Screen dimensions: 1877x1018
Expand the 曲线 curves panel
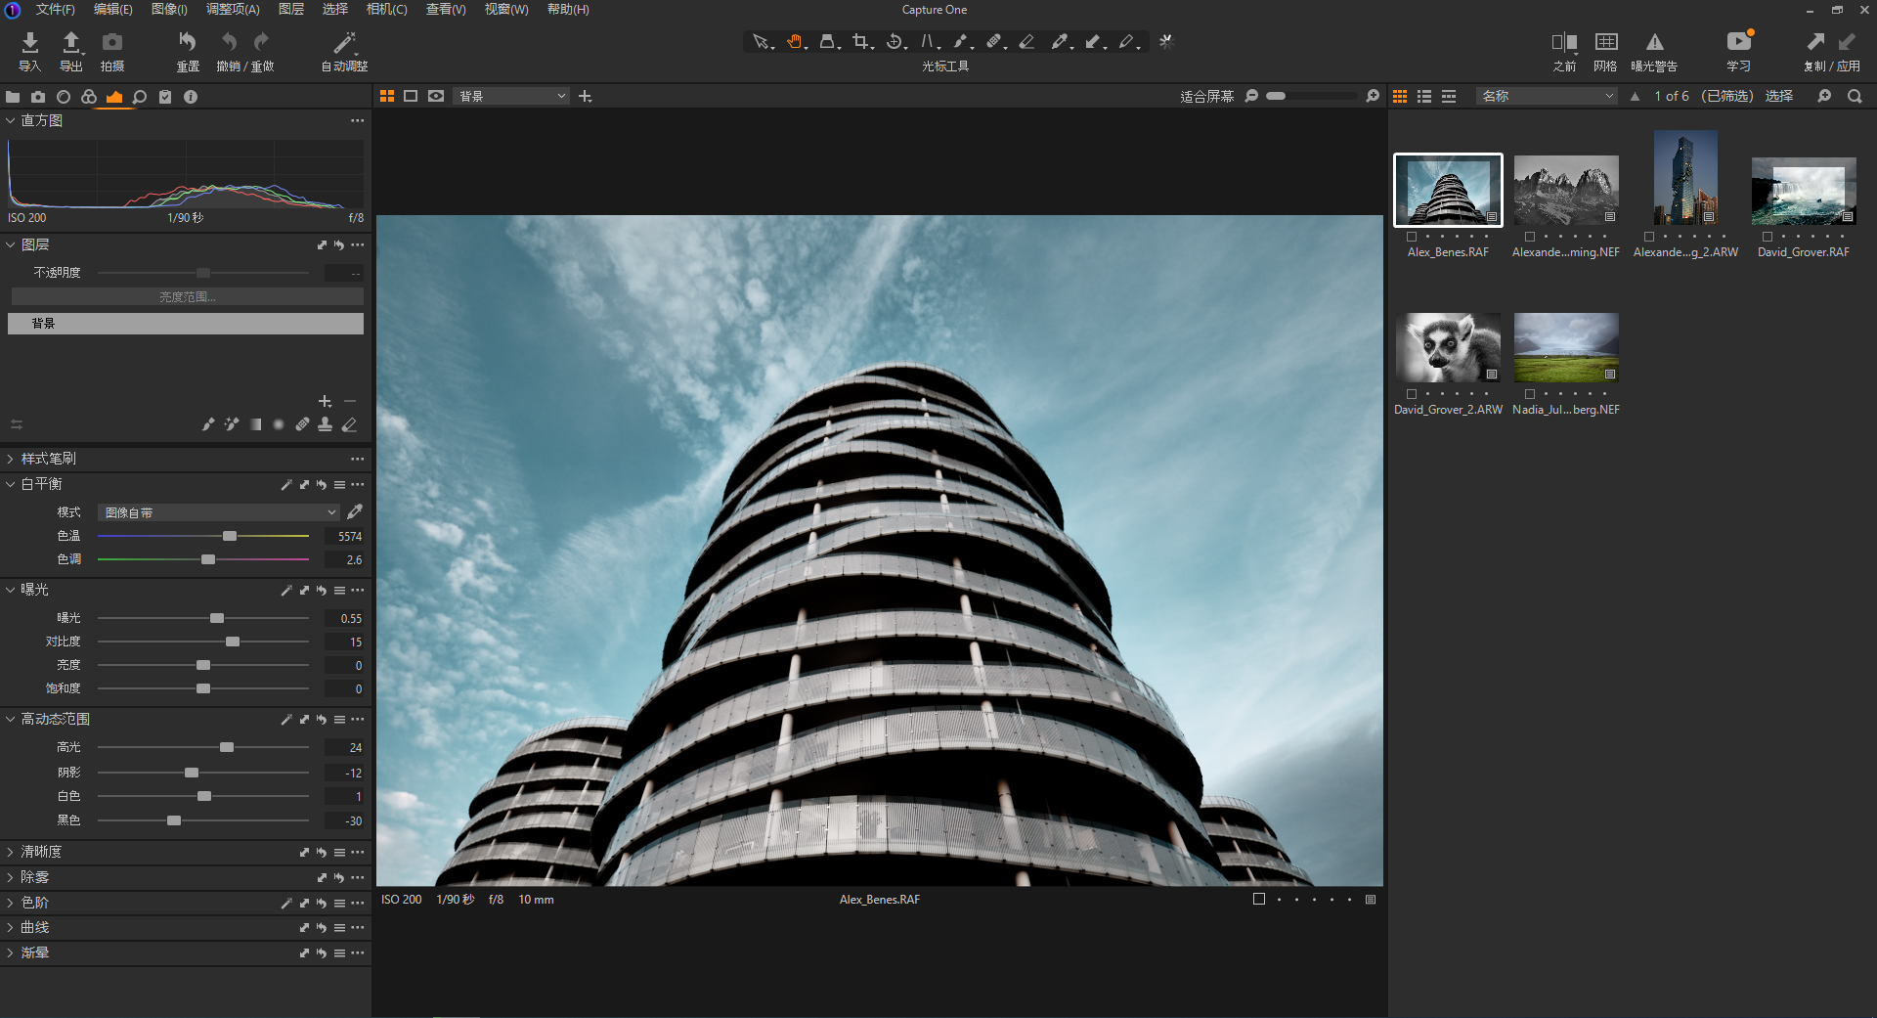pos(11,927)
